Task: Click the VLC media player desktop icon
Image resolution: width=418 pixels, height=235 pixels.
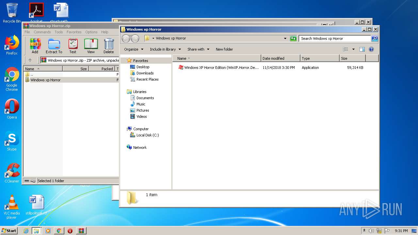Action: 12,207
